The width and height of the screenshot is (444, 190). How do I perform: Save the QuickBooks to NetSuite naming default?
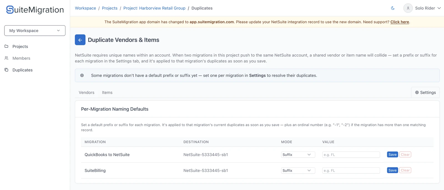(392, 154)
